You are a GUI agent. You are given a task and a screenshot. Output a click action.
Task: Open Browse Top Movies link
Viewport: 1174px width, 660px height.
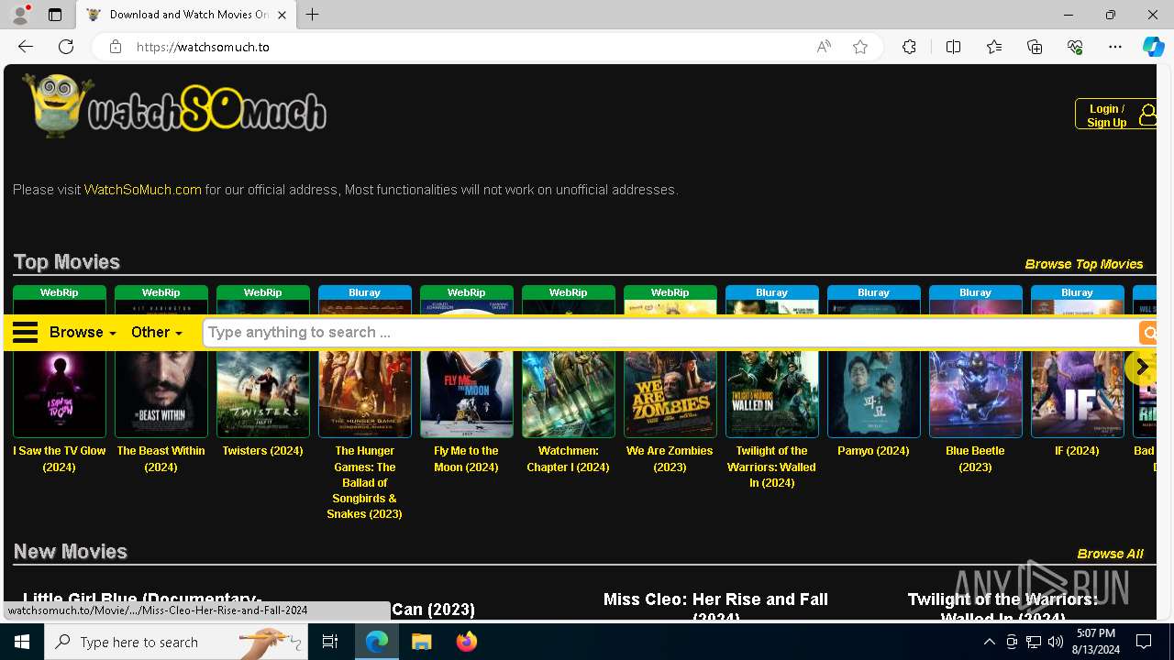(x=1083, y=264)
